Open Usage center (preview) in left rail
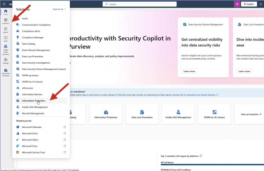The image size is (264, 171). click(x=6, y=50)
